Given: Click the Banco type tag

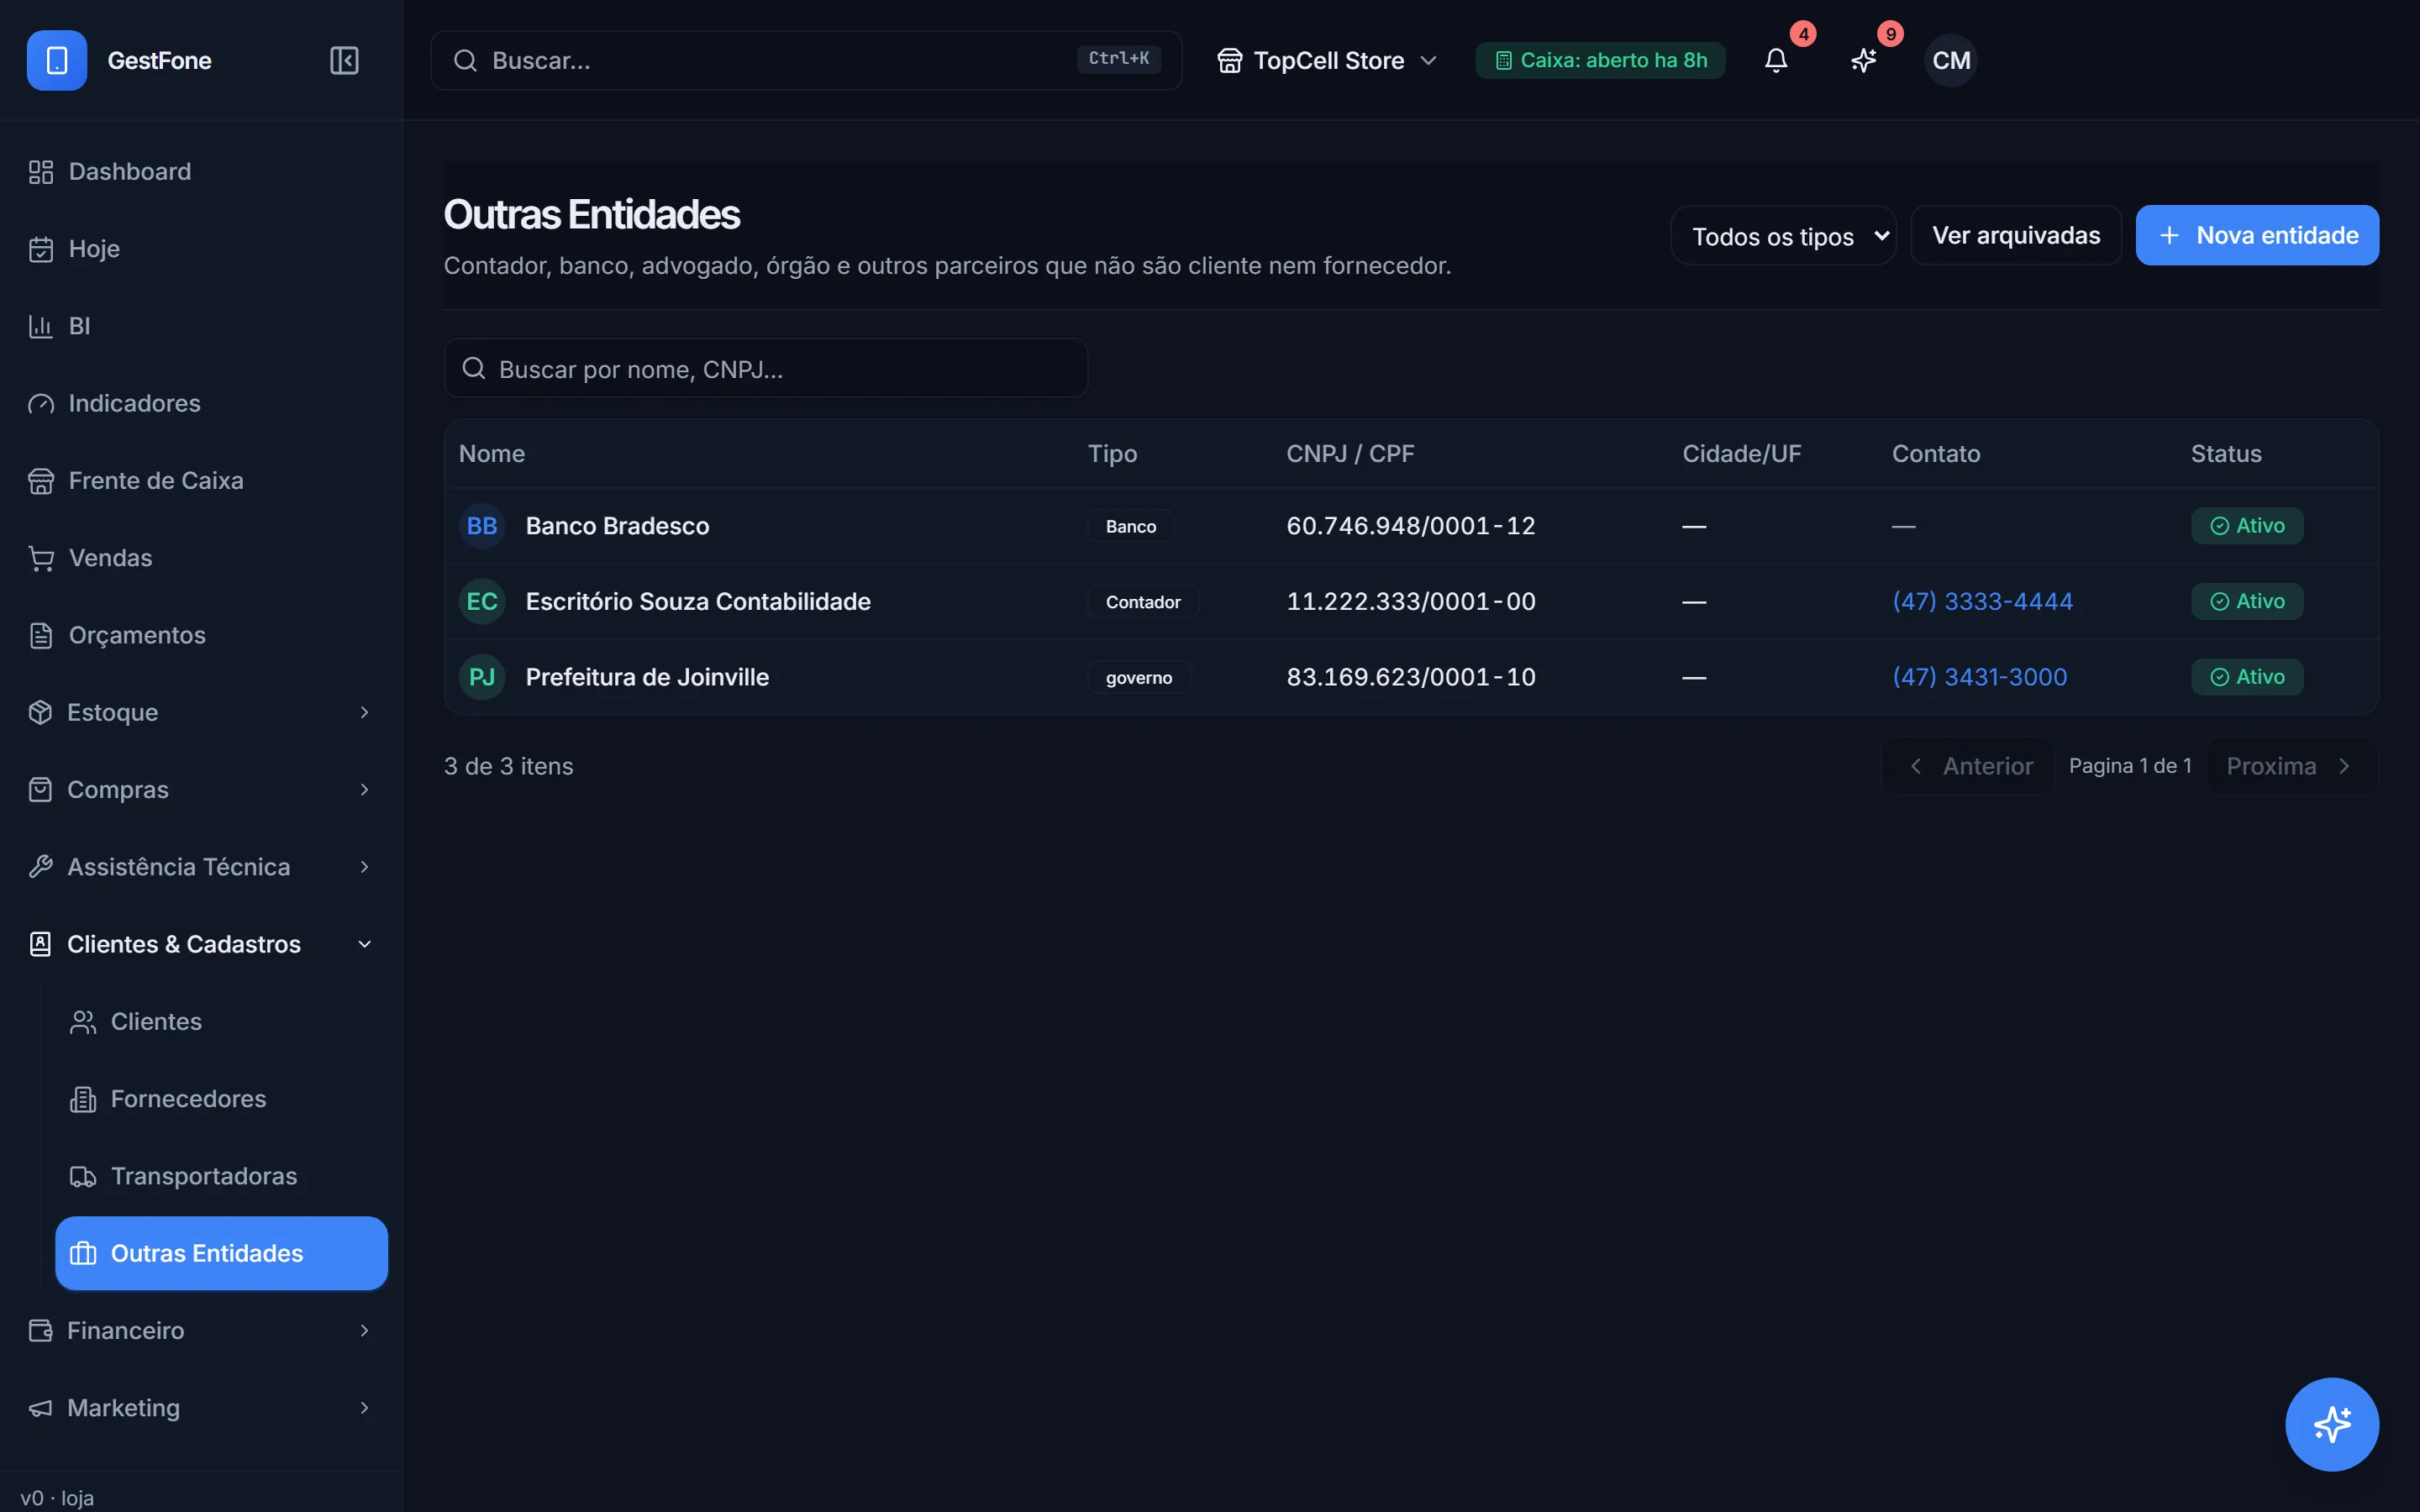Looking at the screenshot, I should coord(1131,527).
